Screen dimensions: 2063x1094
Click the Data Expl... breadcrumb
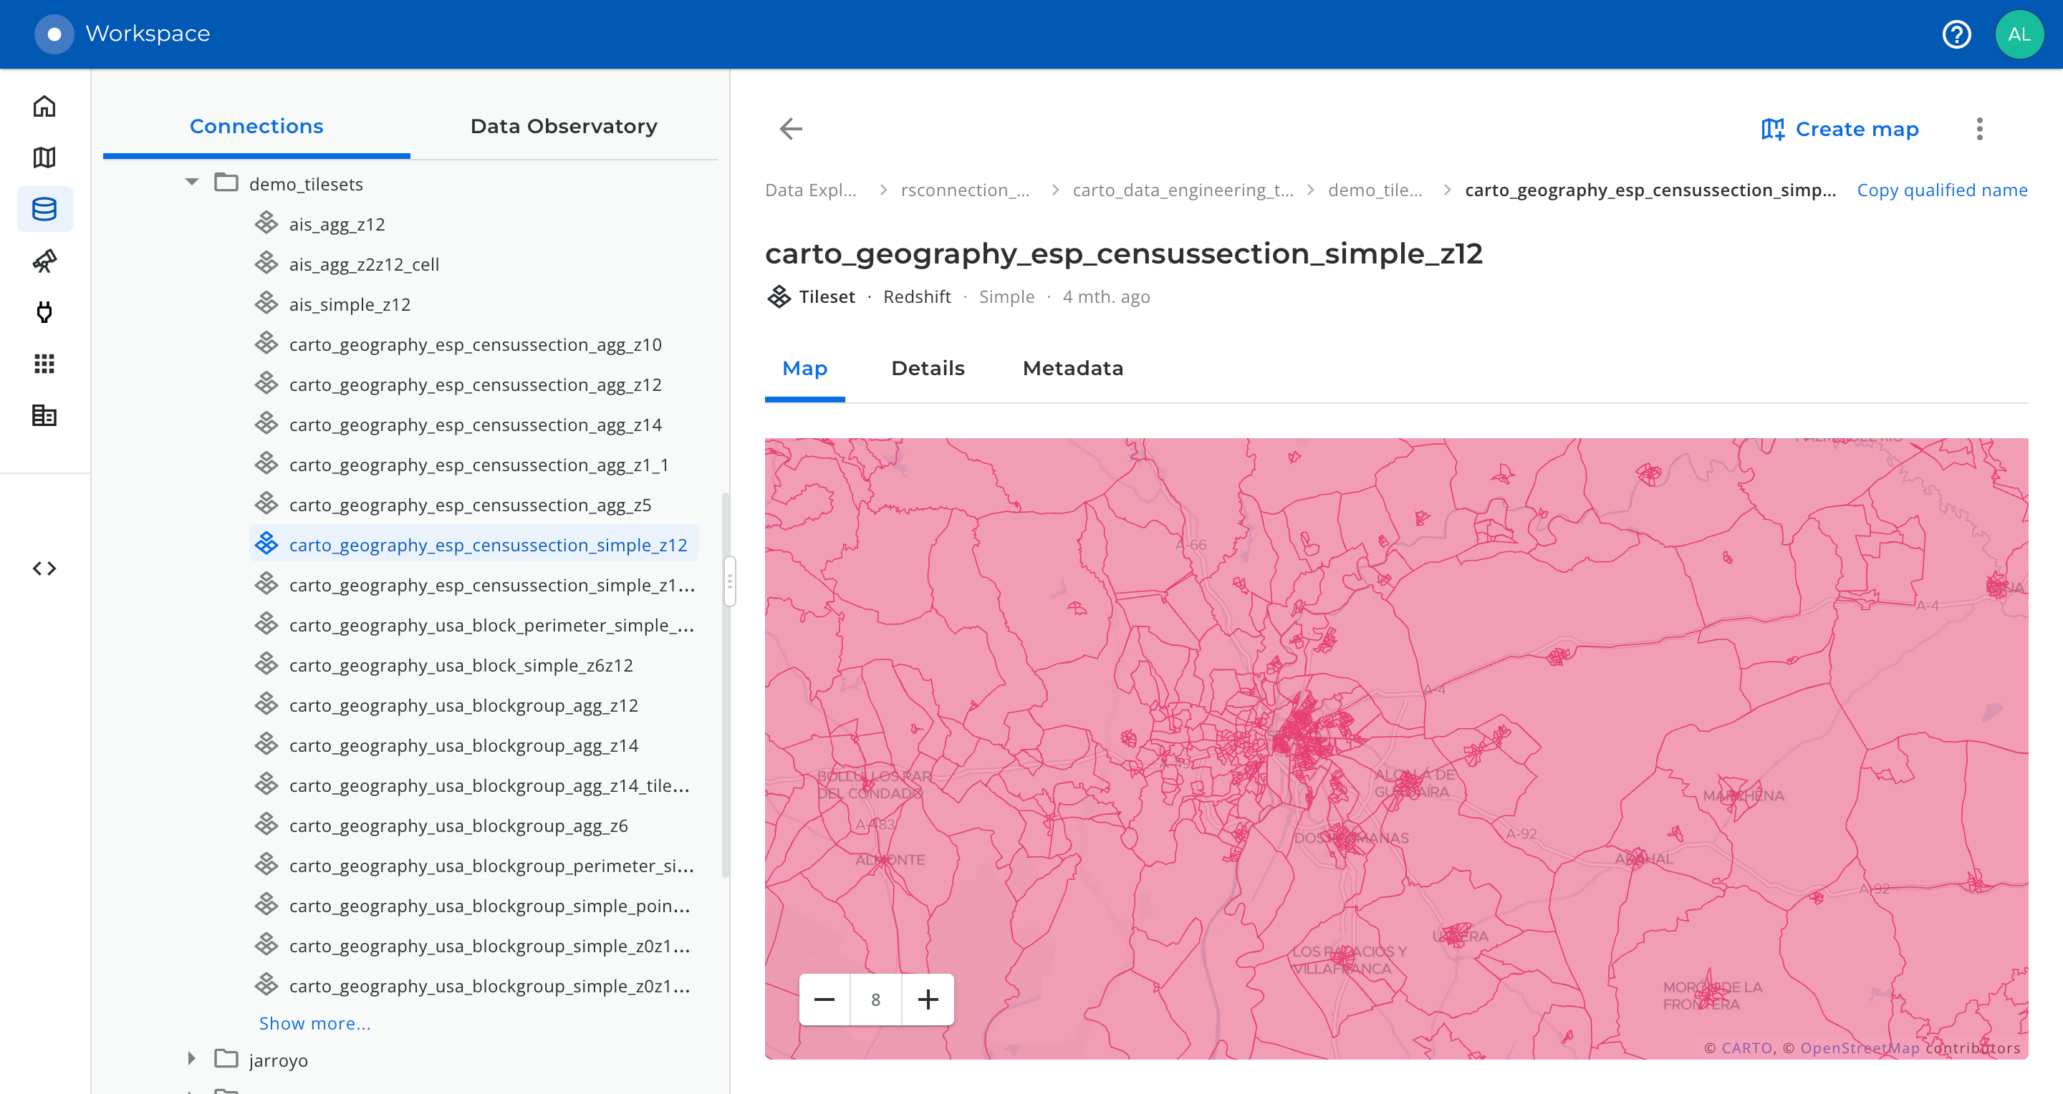(810, 190)
